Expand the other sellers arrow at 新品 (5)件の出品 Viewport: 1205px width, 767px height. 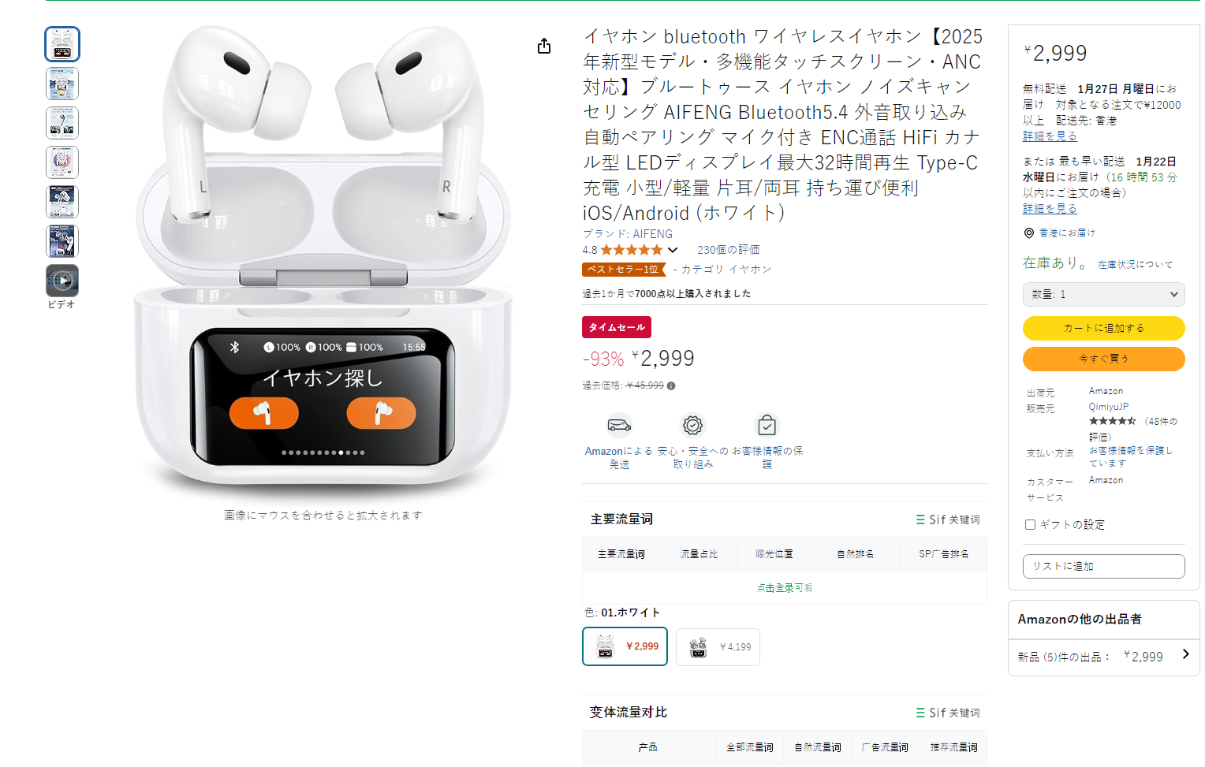pos(1185,654)
